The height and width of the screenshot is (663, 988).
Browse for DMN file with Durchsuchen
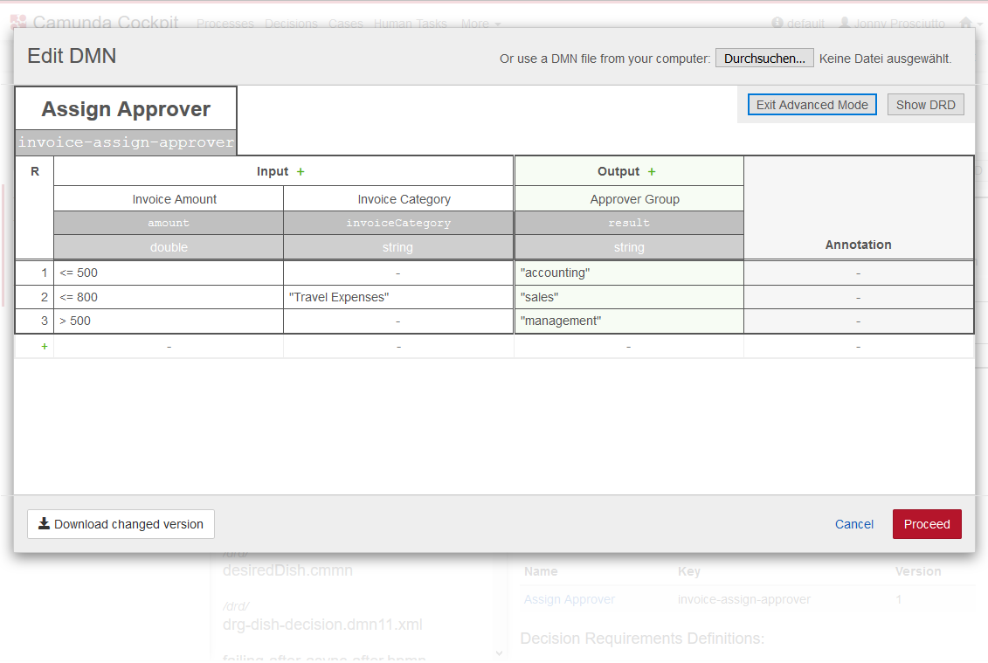764,59
